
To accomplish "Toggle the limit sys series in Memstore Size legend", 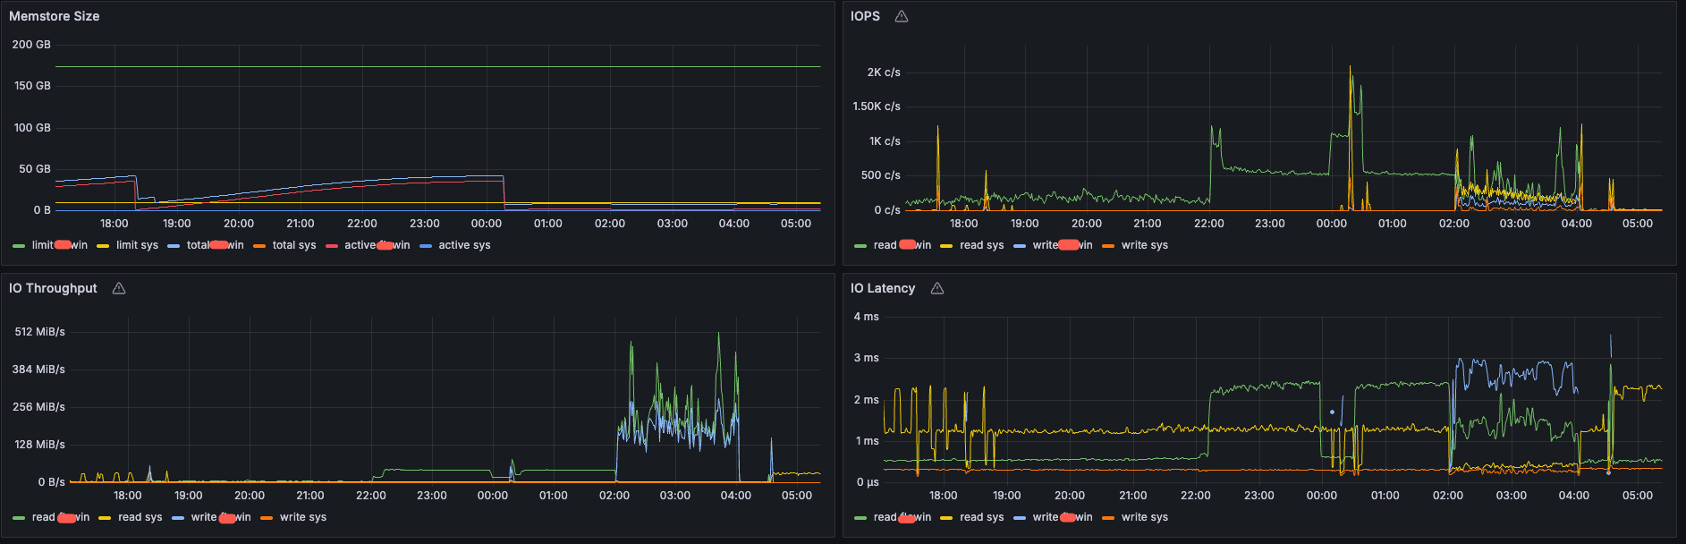I will [x=137, y=245].
